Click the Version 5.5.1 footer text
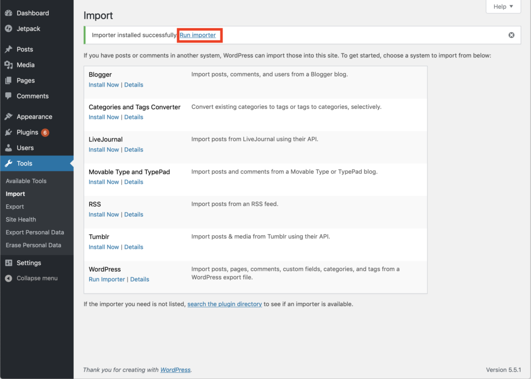This screenshot has height=379, width=531. [503, 370]
